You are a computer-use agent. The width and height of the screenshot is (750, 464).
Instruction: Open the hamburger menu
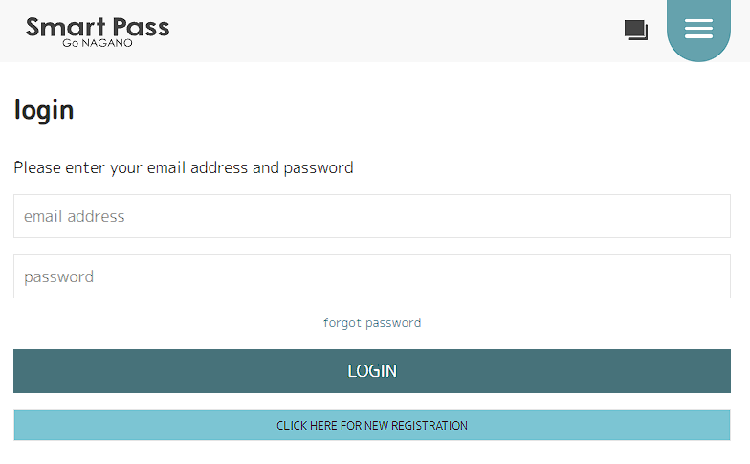[698, 29]
